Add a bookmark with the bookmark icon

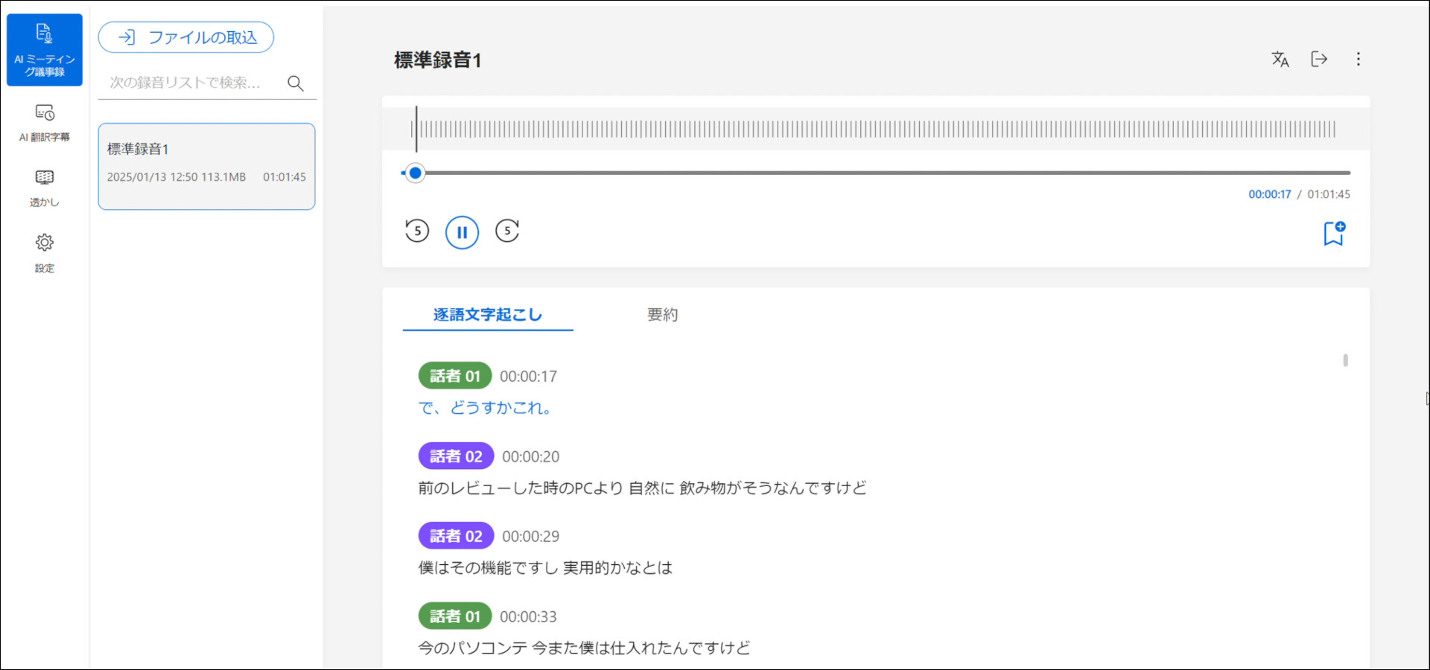1333,233
